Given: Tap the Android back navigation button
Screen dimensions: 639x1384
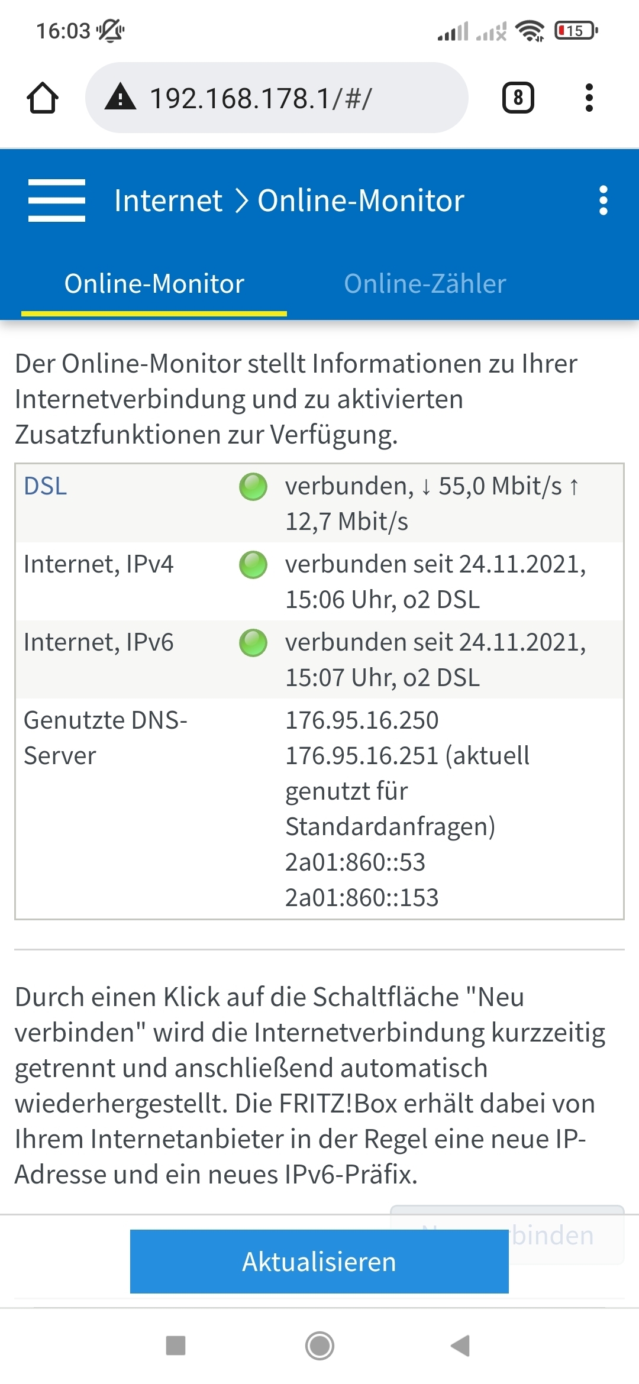Looking at the screenshot, I should click(x=460, y=1346).
